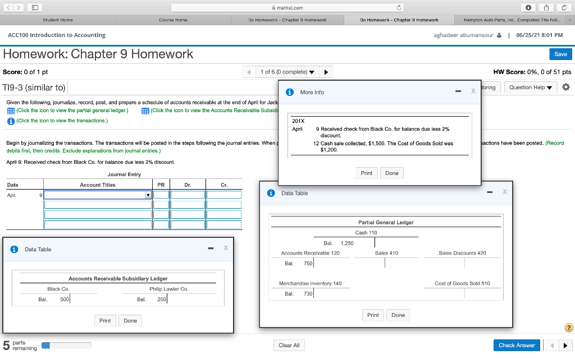Click the More Info dialog info icon

pos(290,93)
